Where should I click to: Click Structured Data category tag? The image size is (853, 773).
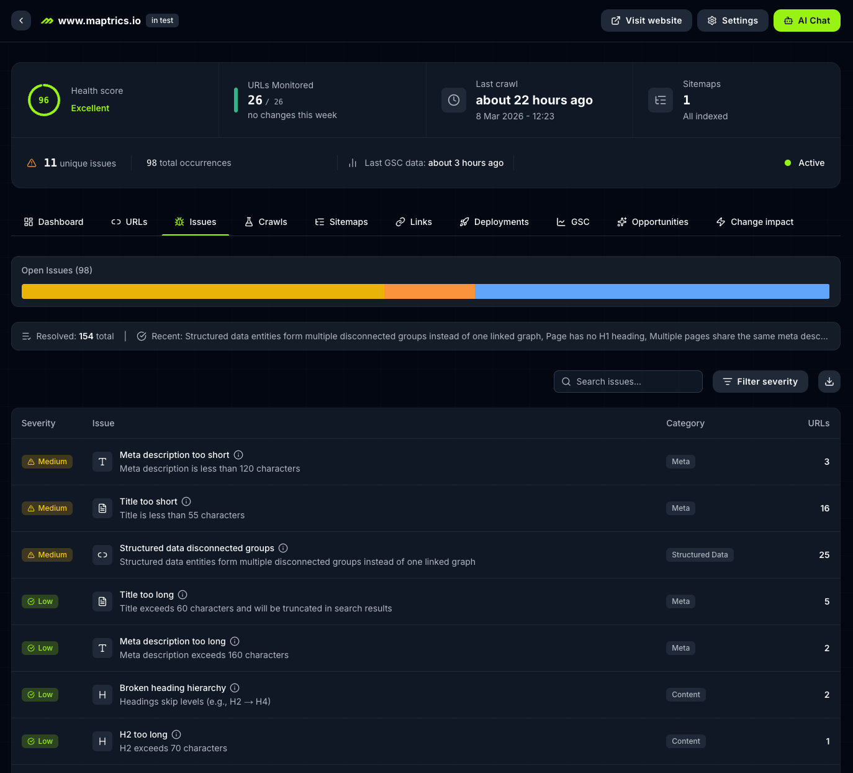point(700,555)
